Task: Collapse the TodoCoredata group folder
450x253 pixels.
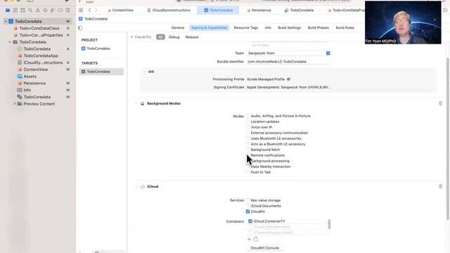Action: coord(10,42)
